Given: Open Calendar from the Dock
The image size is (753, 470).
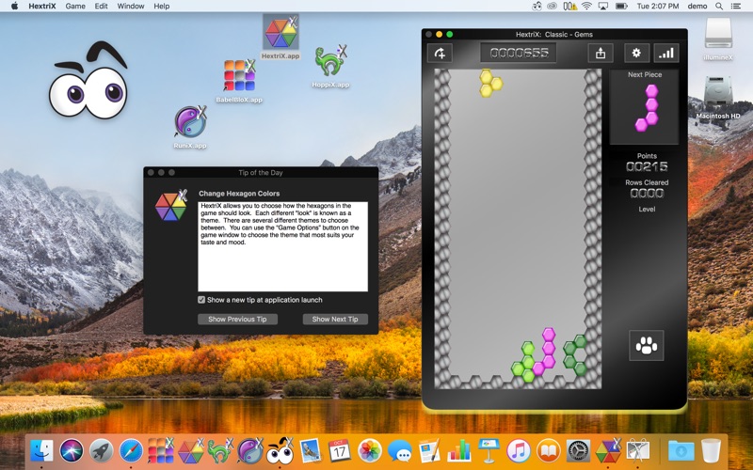Looking at the screenshot, I should click(x=340, y=451).
